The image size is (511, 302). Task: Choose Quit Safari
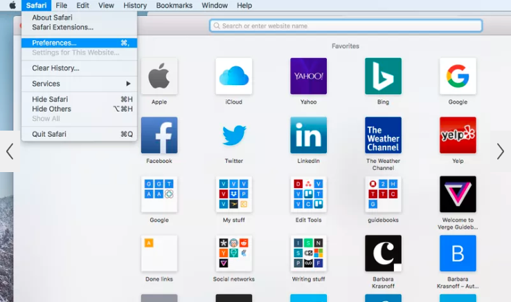pos(79,134)
